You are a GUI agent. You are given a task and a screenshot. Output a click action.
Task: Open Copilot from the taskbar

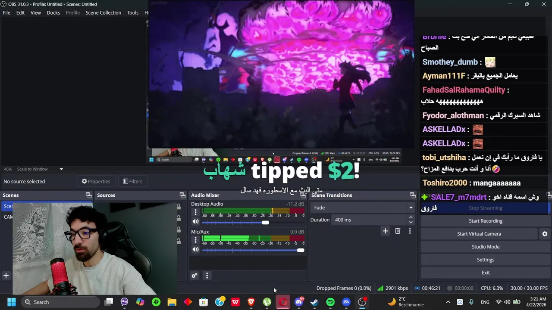[x=140, y=302]
